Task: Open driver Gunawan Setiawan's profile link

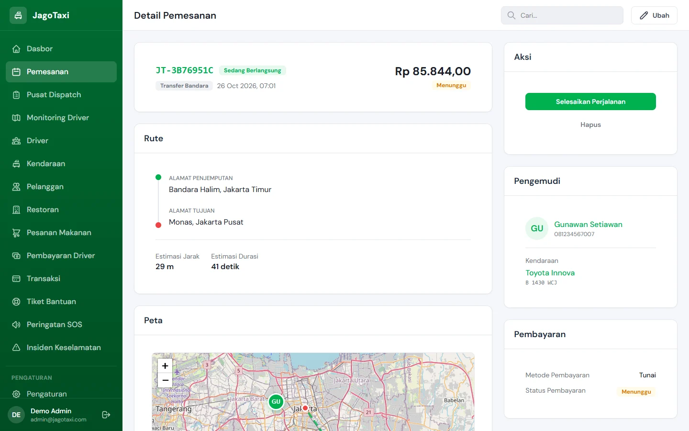Action: (x=588, y=225)
